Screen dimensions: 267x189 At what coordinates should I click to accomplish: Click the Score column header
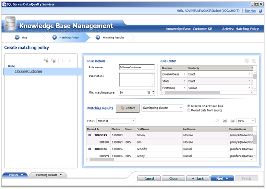130,129
